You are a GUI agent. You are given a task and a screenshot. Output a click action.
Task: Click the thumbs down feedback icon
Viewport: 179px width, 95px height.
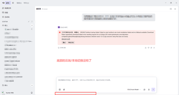[148, 48]
